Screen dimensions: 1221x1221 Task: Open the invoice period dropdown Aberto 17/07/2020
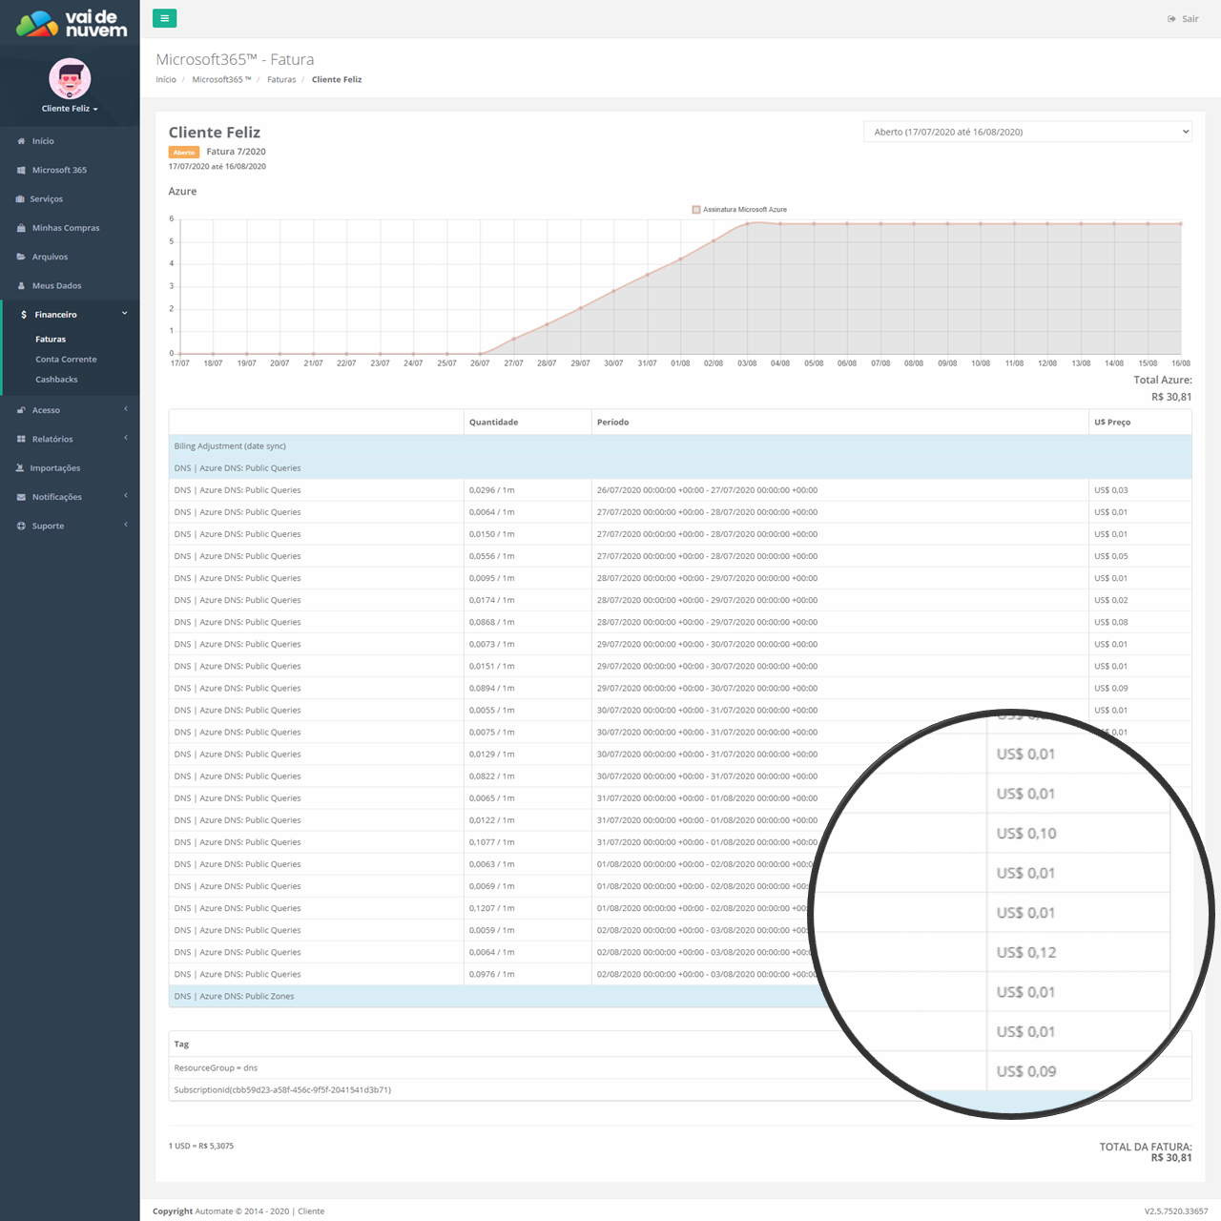tap(1027, 132)
